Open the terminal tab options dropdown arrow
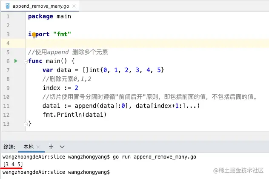This screenshot has height=179, width=269. point(62,146)
